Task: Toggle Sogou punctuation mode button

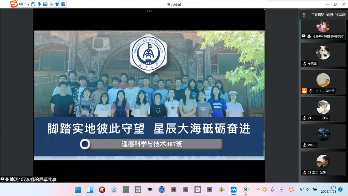Action: click(27, 4)
